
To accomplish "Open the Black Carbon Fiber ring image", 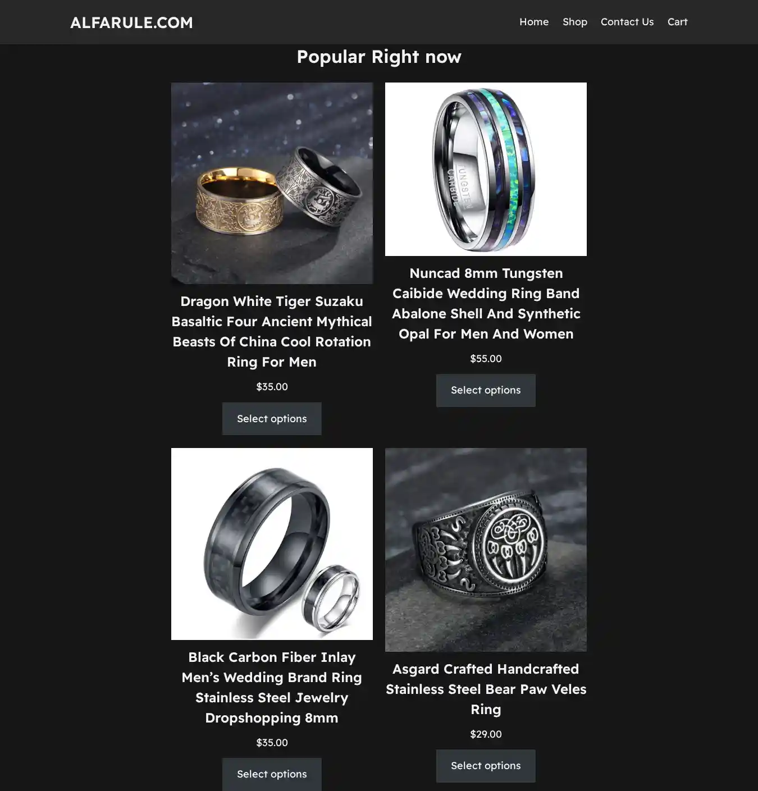I will click(272, 543).
